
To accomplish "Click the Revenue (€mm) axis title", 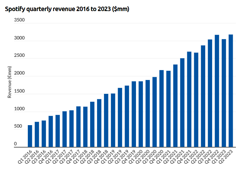I will click(x=9, y=82).
